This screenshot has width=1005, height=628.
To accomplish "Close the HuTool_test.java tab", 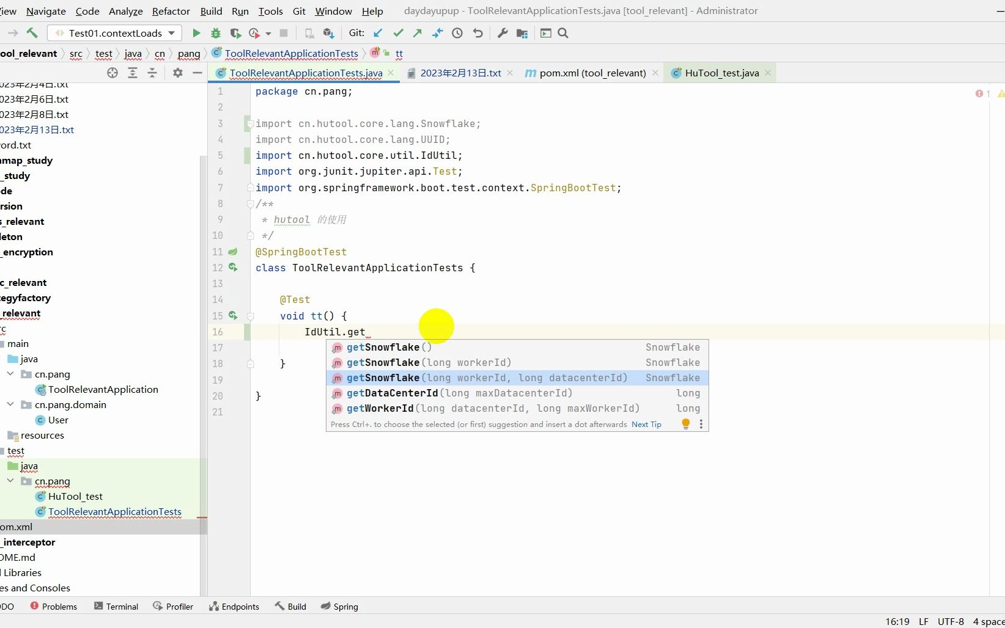I will tap(768, 73).
